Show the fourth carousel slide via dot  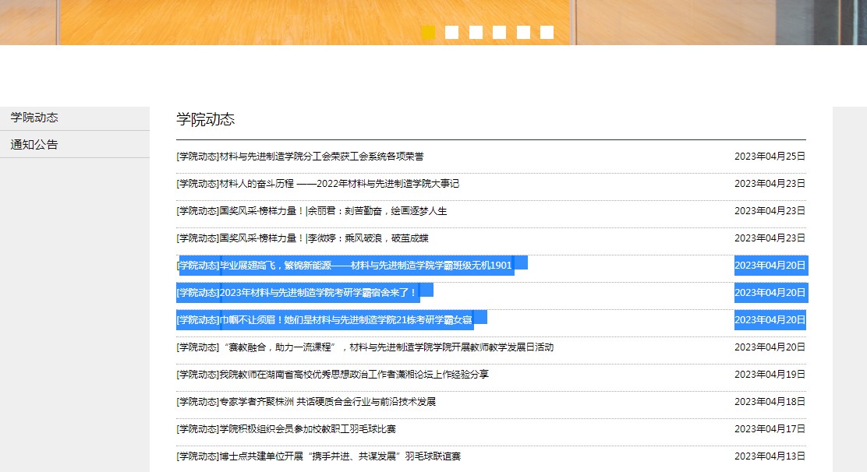click(499, 32)
